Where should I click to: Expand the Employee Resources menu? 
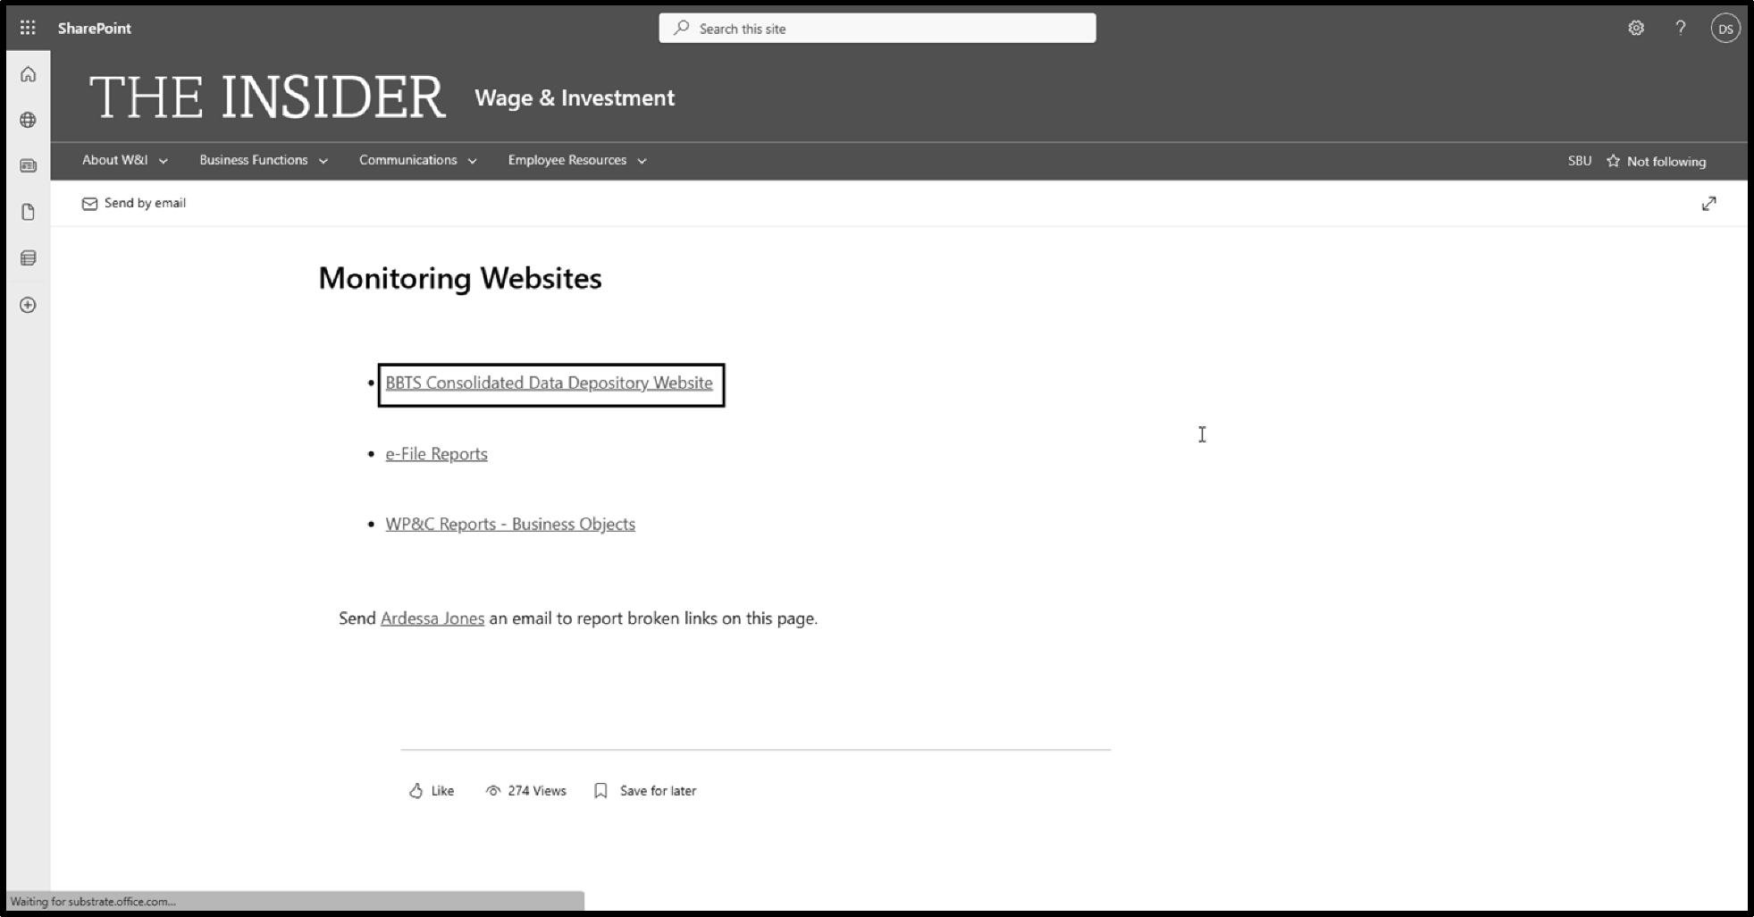576,160
